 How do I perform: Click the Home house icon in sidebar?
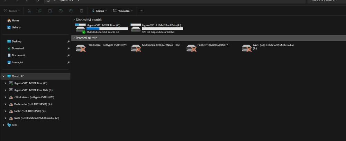point(9,20)
